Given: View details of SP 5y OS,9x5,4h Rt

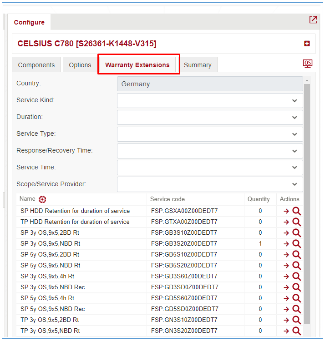Looking at the screenshot, I should tap(297, 298).
